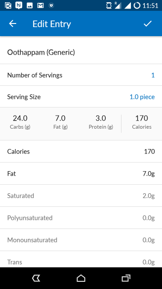The width and height of the screenshot is (162, 289).
Task: Tap the Hike messenger notification icon
Action: pos(18,5)
